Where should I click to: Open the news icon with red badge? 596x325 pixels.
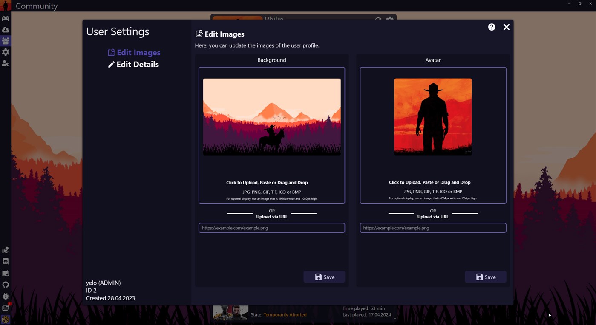[6, 307]
